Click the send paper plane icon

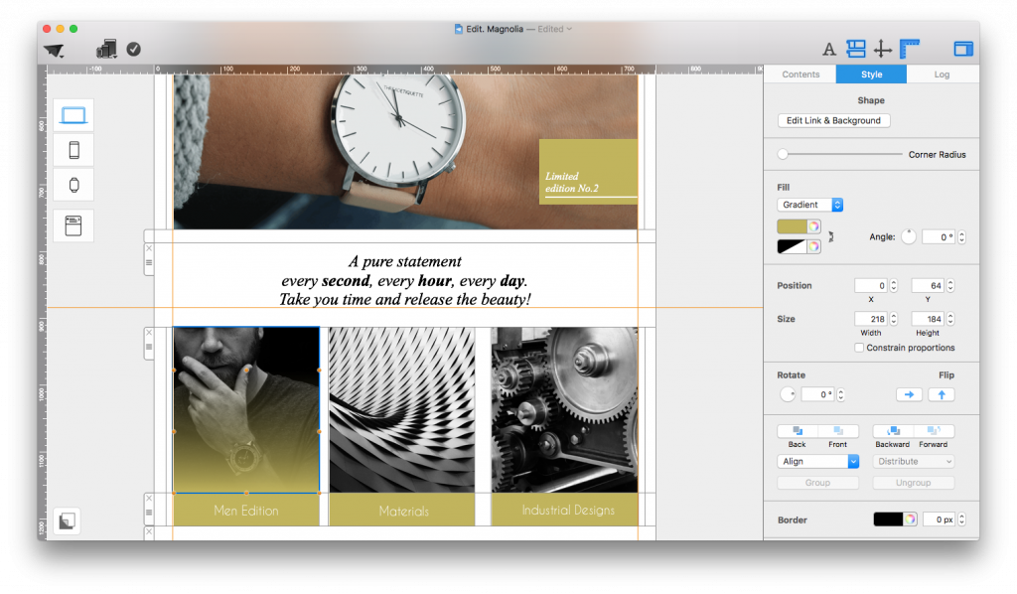[x=54, y=50]
